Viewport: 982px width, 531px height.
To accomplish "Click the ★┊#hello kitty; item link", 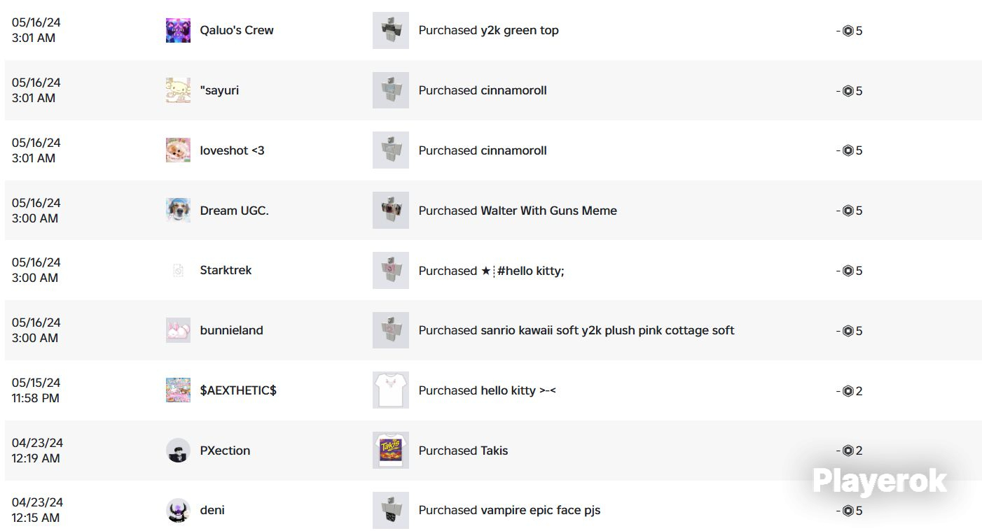I will (x=523, y=271).
